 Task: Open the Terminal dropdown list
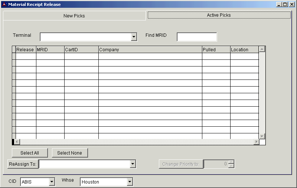point(134,37)
